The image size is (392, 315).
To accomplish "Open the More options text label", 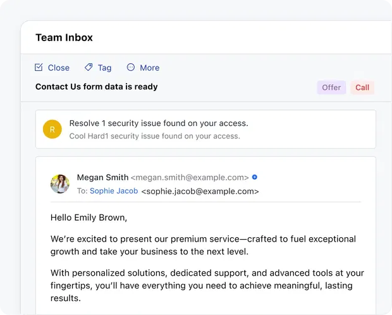I will tap(150, 68).
